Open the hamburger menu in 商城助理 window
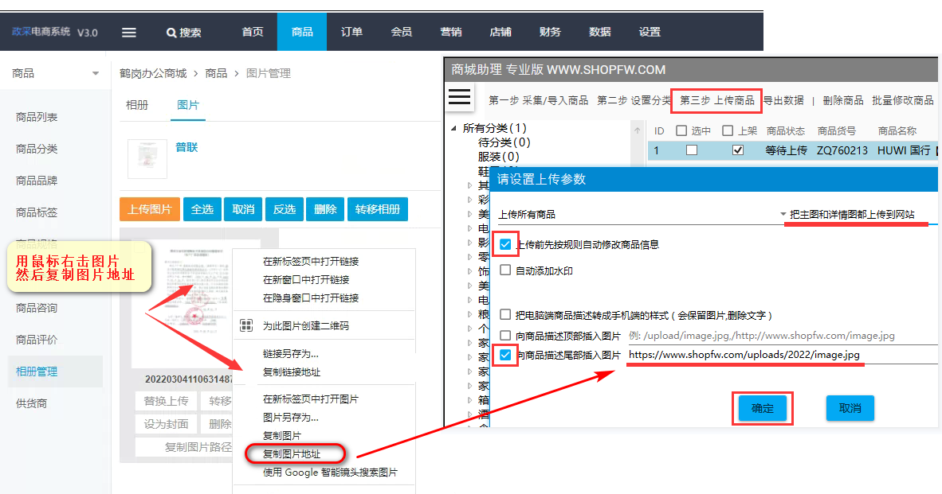The height and width of the screenshot is (494, 942). coord(460,97)
